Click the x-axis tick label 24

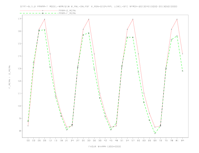click(x=72, y=140)
